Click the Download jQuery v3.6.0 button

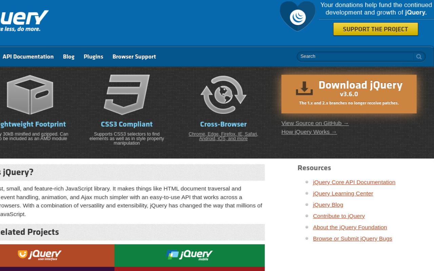click(x=349, y=94)
